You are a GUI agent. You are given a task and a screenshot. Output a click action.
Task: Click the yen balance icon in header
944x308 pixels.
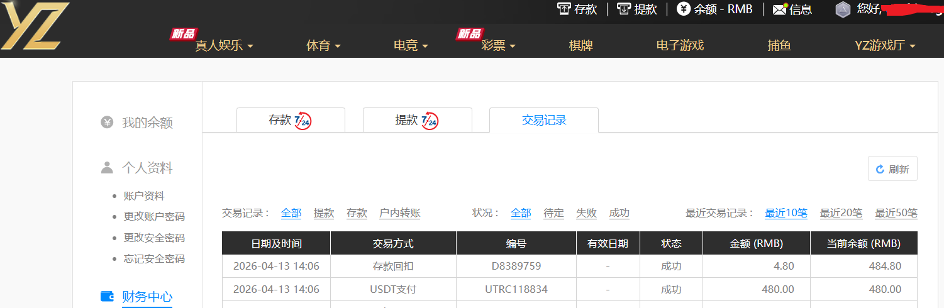tap(683, 9)
